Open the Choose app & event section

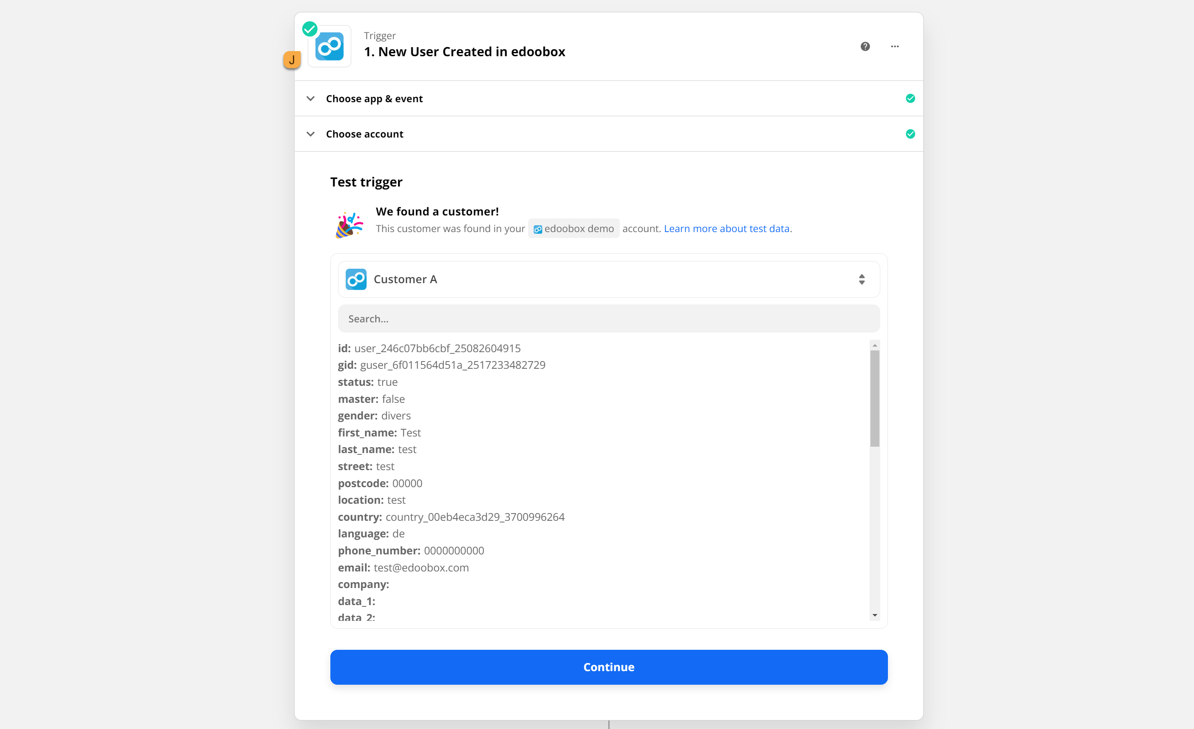pos(374,99)
